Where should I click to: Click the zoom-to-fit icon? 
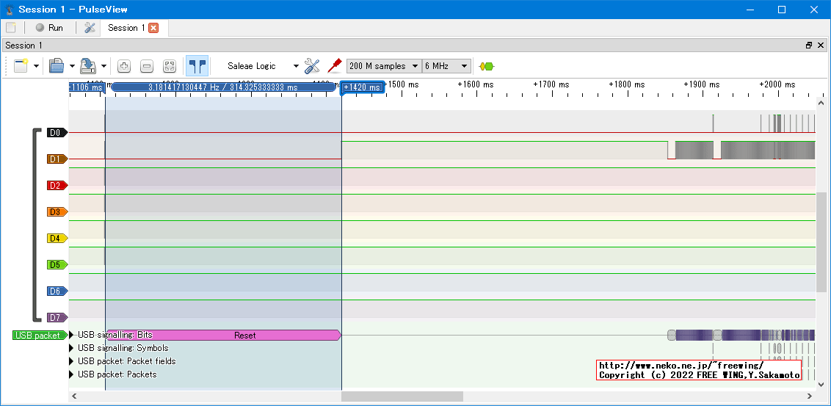coord(170,66)
